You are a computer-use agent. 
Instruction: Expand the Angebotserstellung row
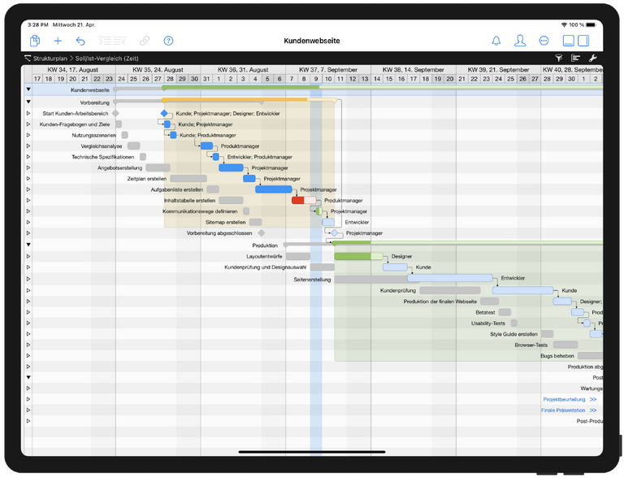coord(28,167)
